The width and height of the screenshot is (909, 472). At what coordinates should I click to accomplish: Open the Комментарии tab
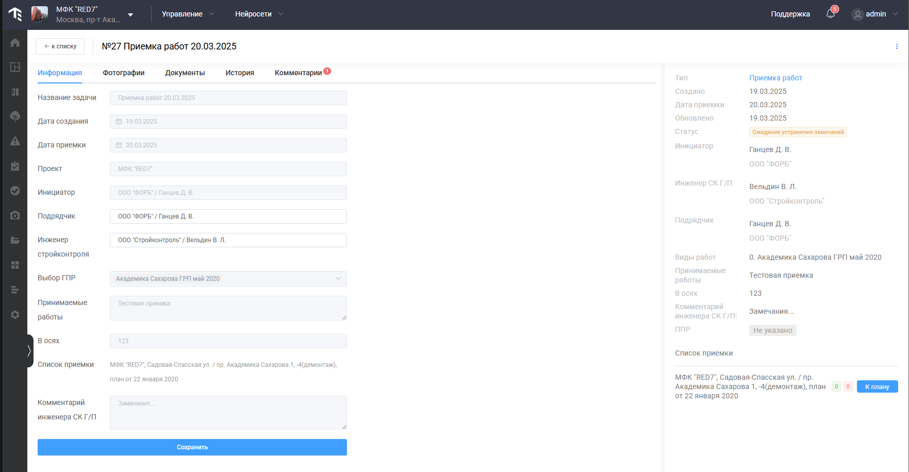coord(298,73)
